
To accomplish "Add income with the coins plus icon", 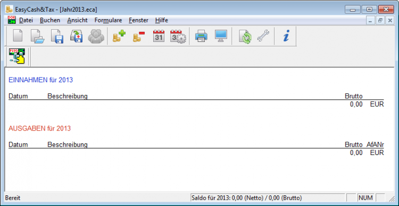I will pyautogui.click(x=119, y=36).
